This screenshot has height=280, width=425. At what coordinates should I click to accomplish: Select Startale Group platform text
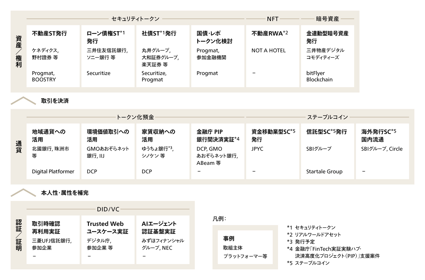pos(324,172)
